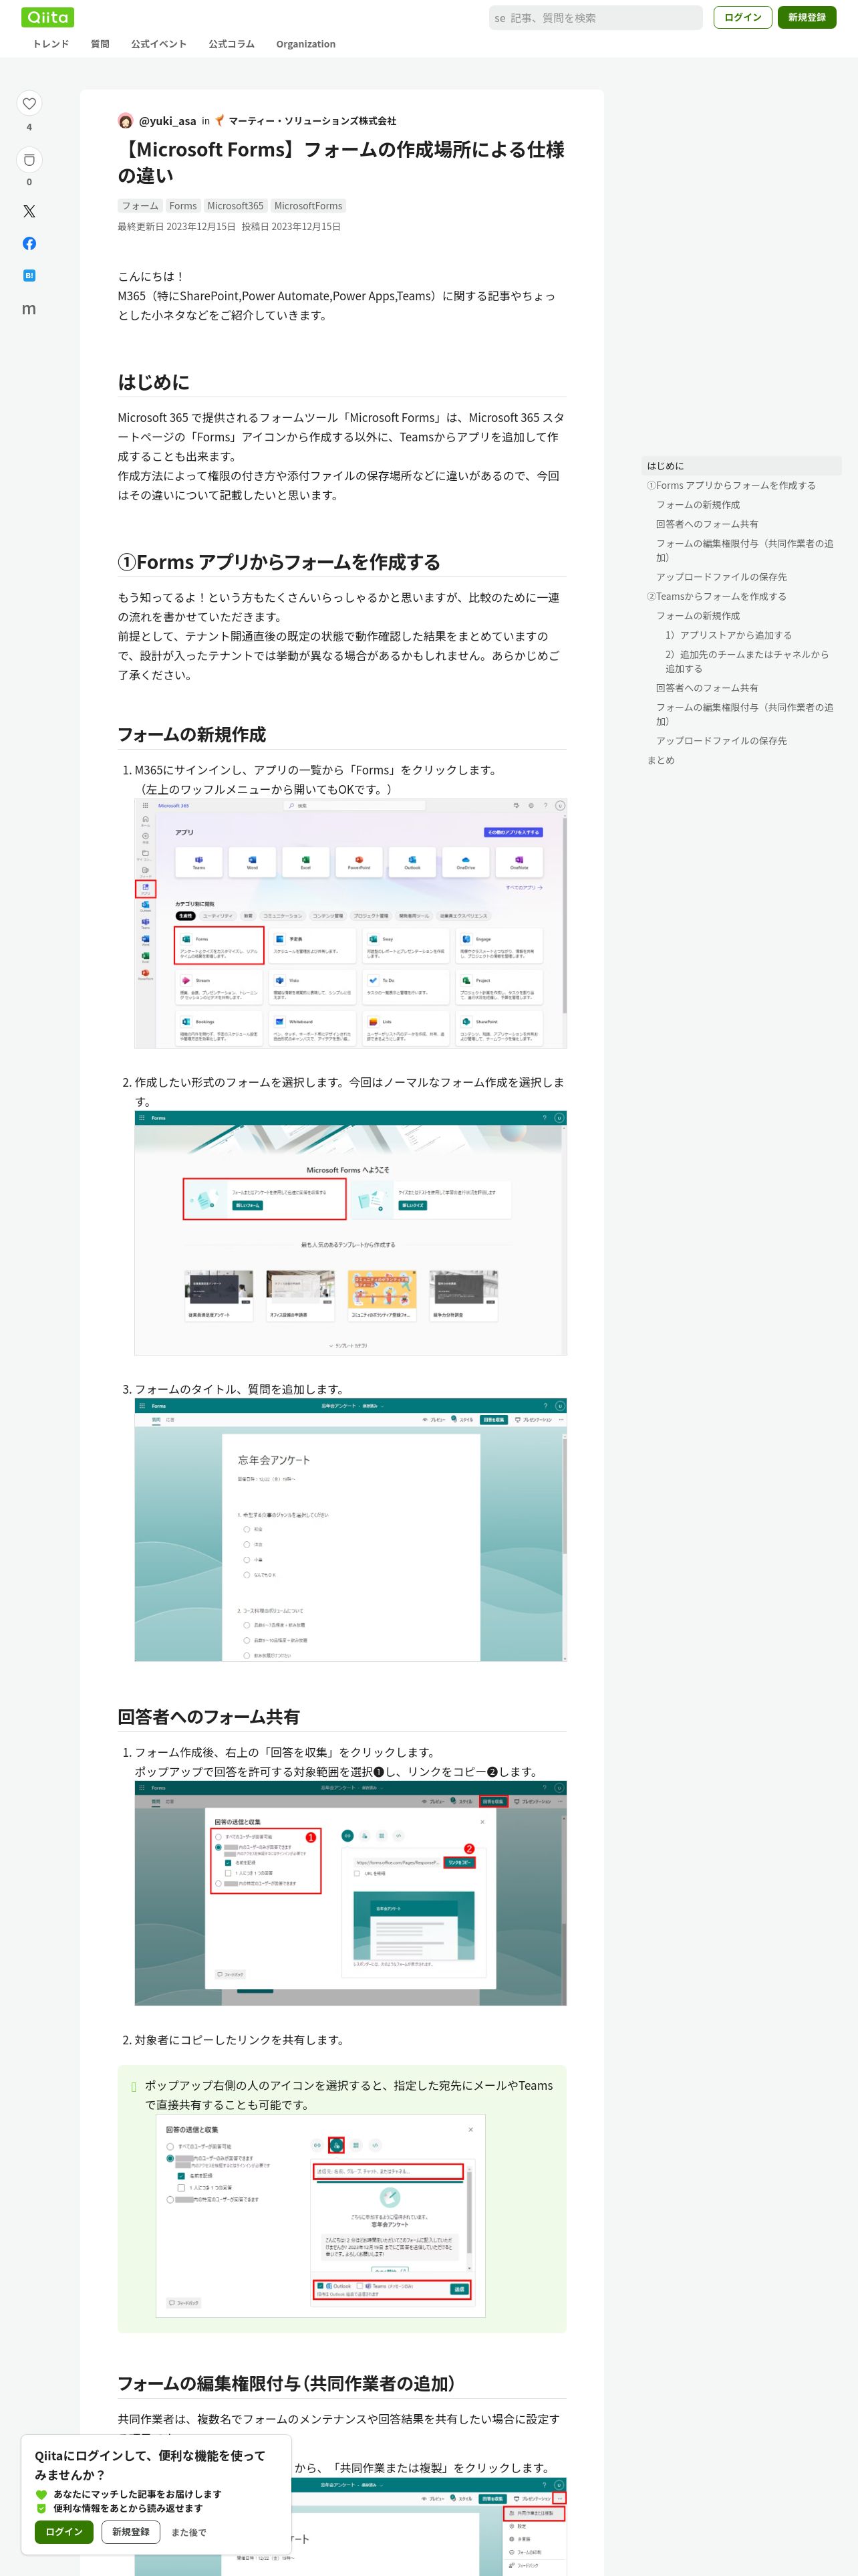Click ログイン in the login prompt popup

[64, 2531]
